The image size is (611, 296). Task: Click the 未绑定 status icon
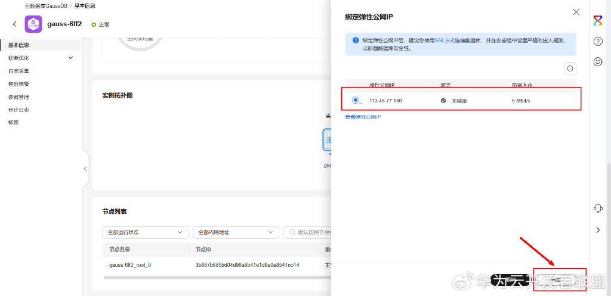443,100
